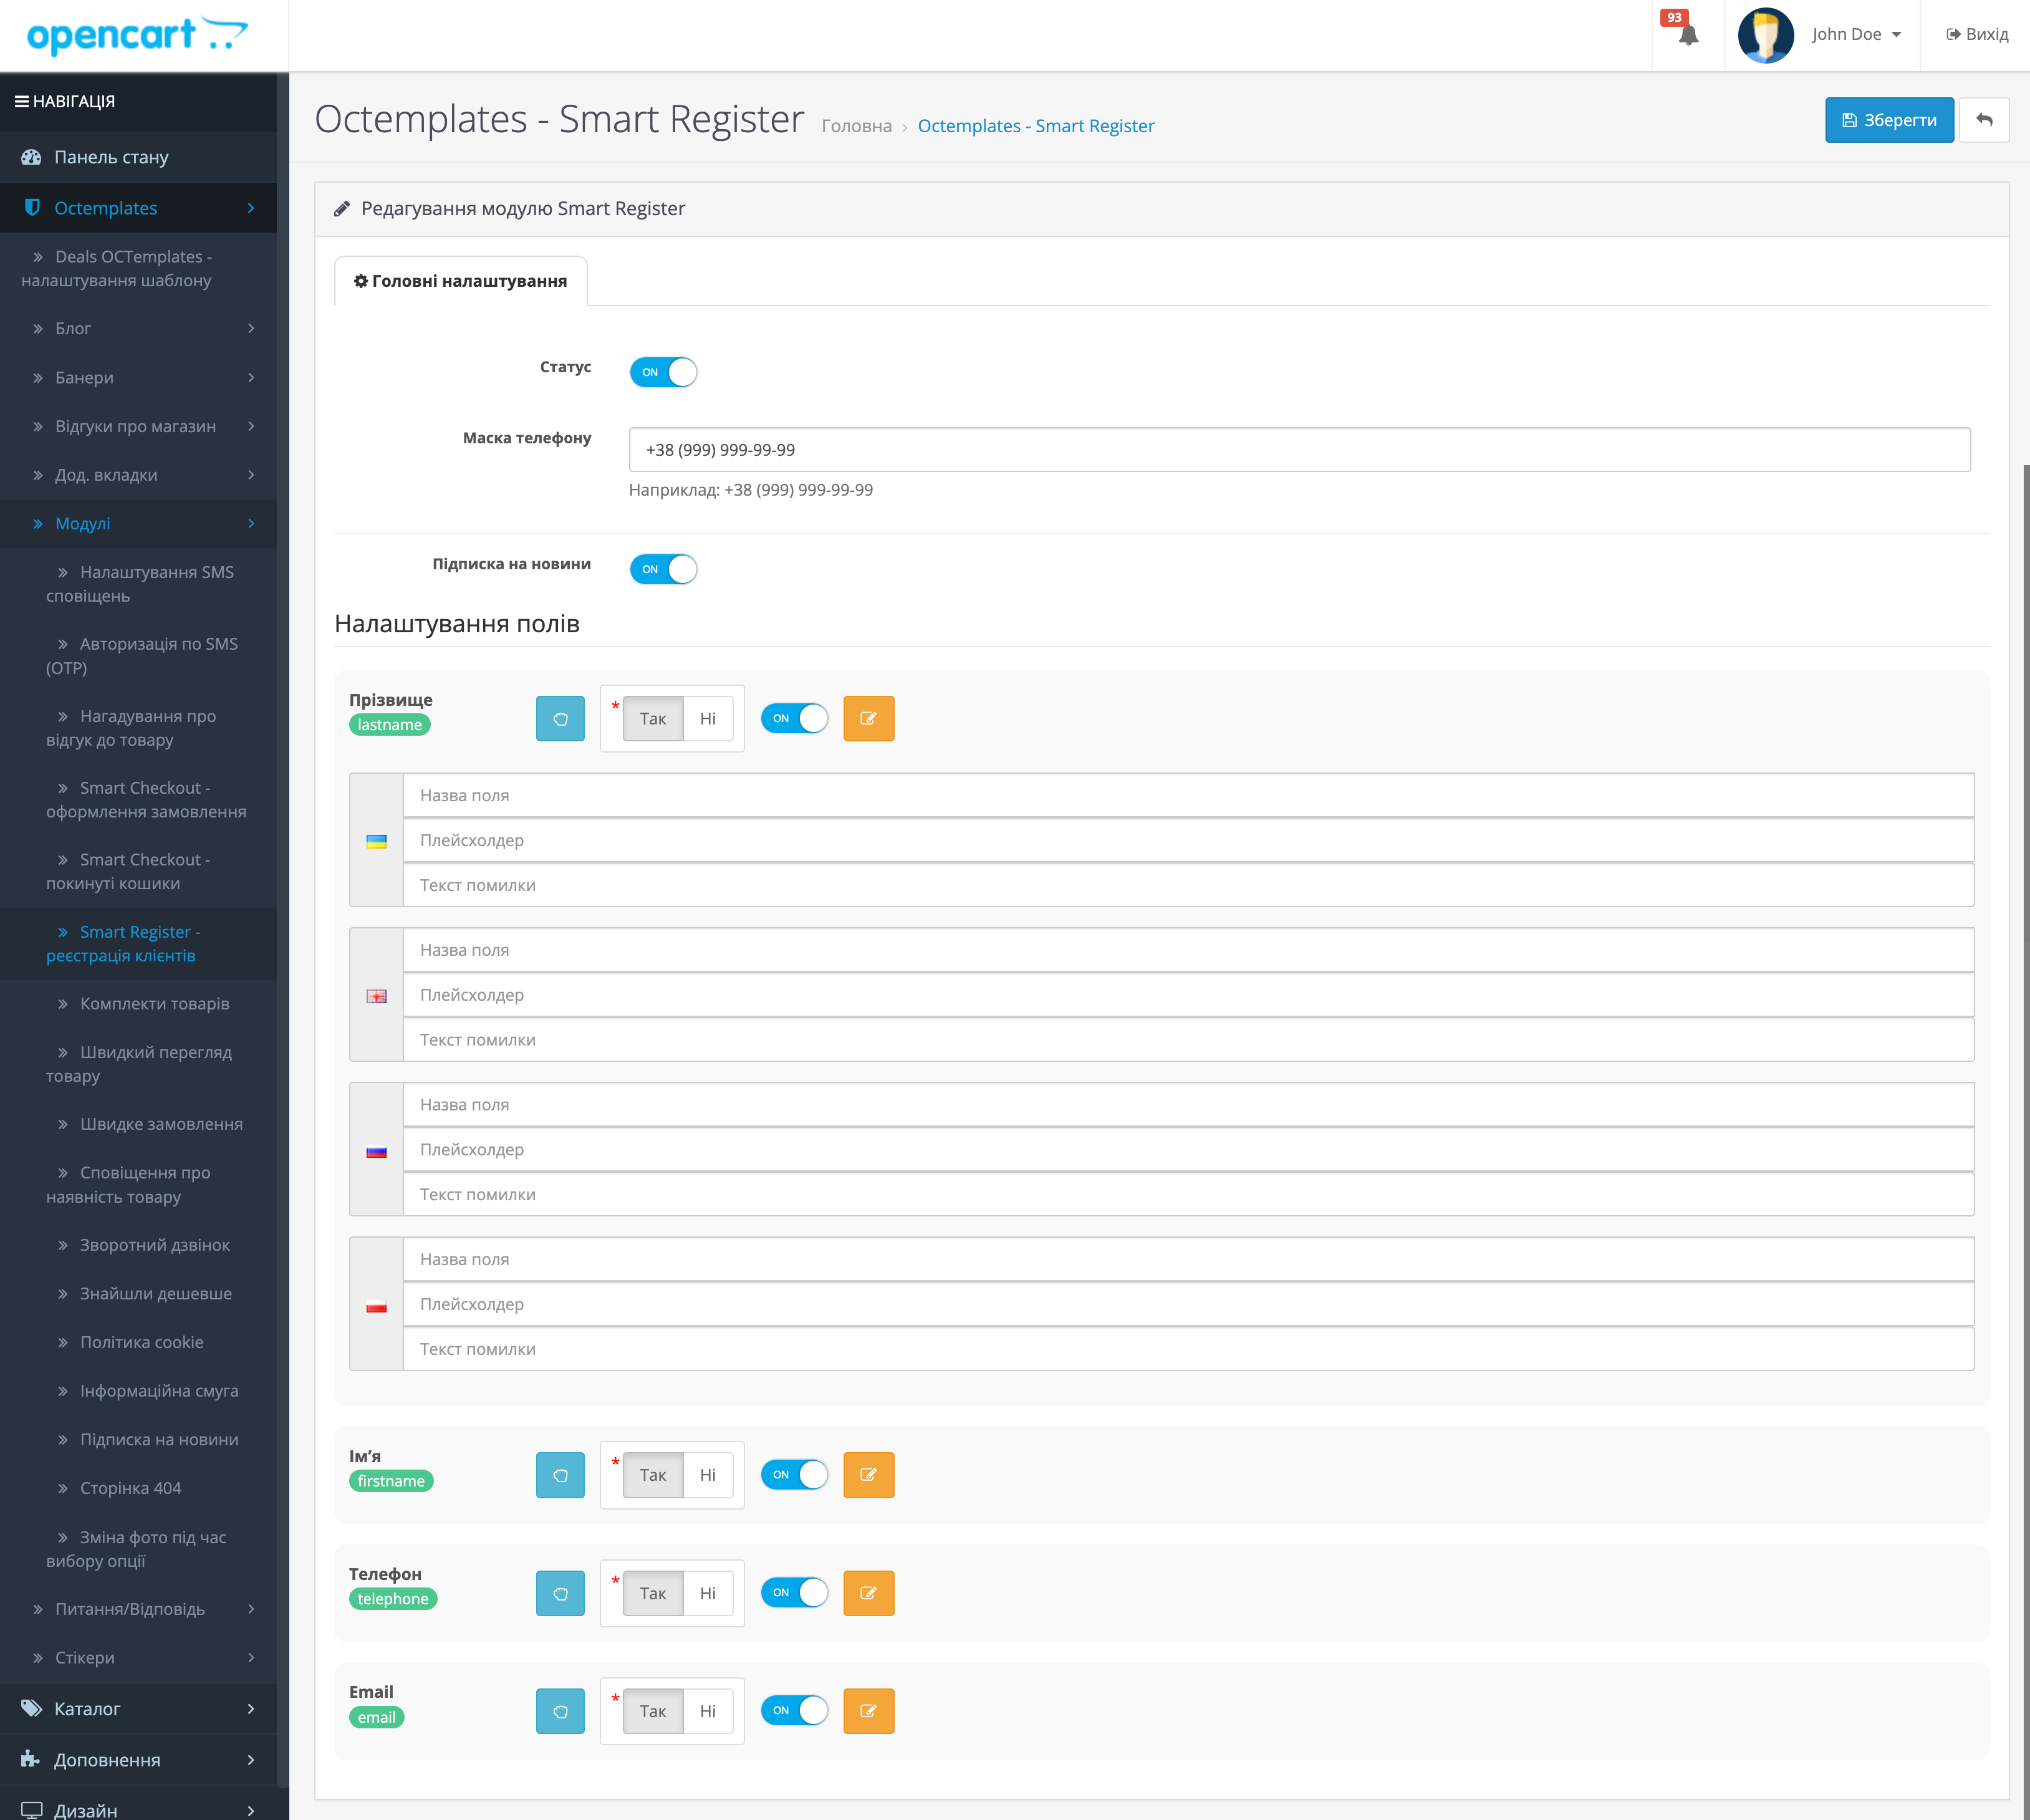Expand the Банери submenu
Image resolution: width=2030 pixels, height=1820 pixels.
[x=138, y=377]
